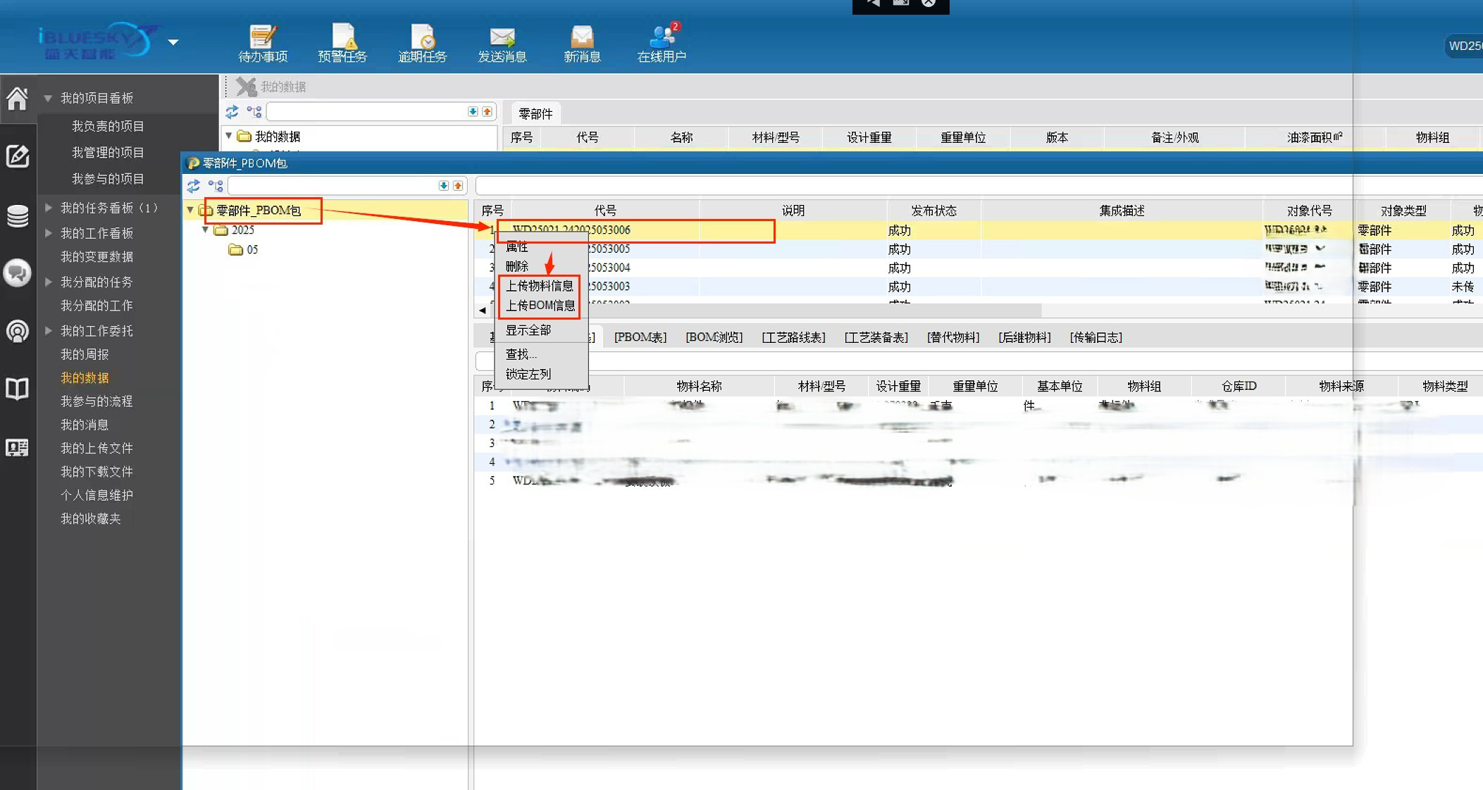Click the 发送消息 send message icon

click(x=502, y=42)
